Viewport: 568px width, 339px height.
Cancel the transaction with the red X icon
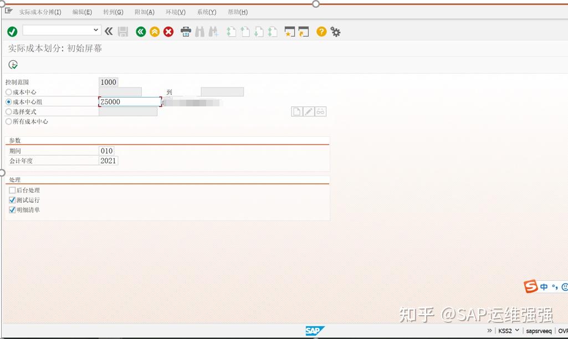(x=169, y=32)
